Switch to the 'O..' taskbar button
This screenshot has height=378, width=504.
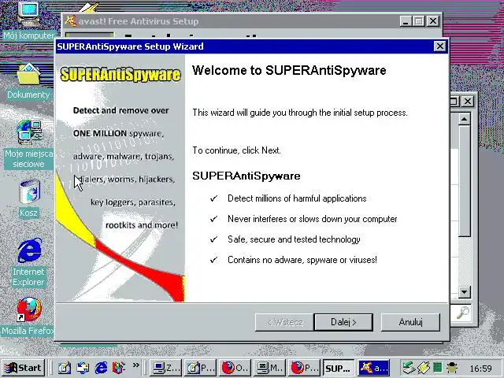pyautogui.click(x=235, y=368)
